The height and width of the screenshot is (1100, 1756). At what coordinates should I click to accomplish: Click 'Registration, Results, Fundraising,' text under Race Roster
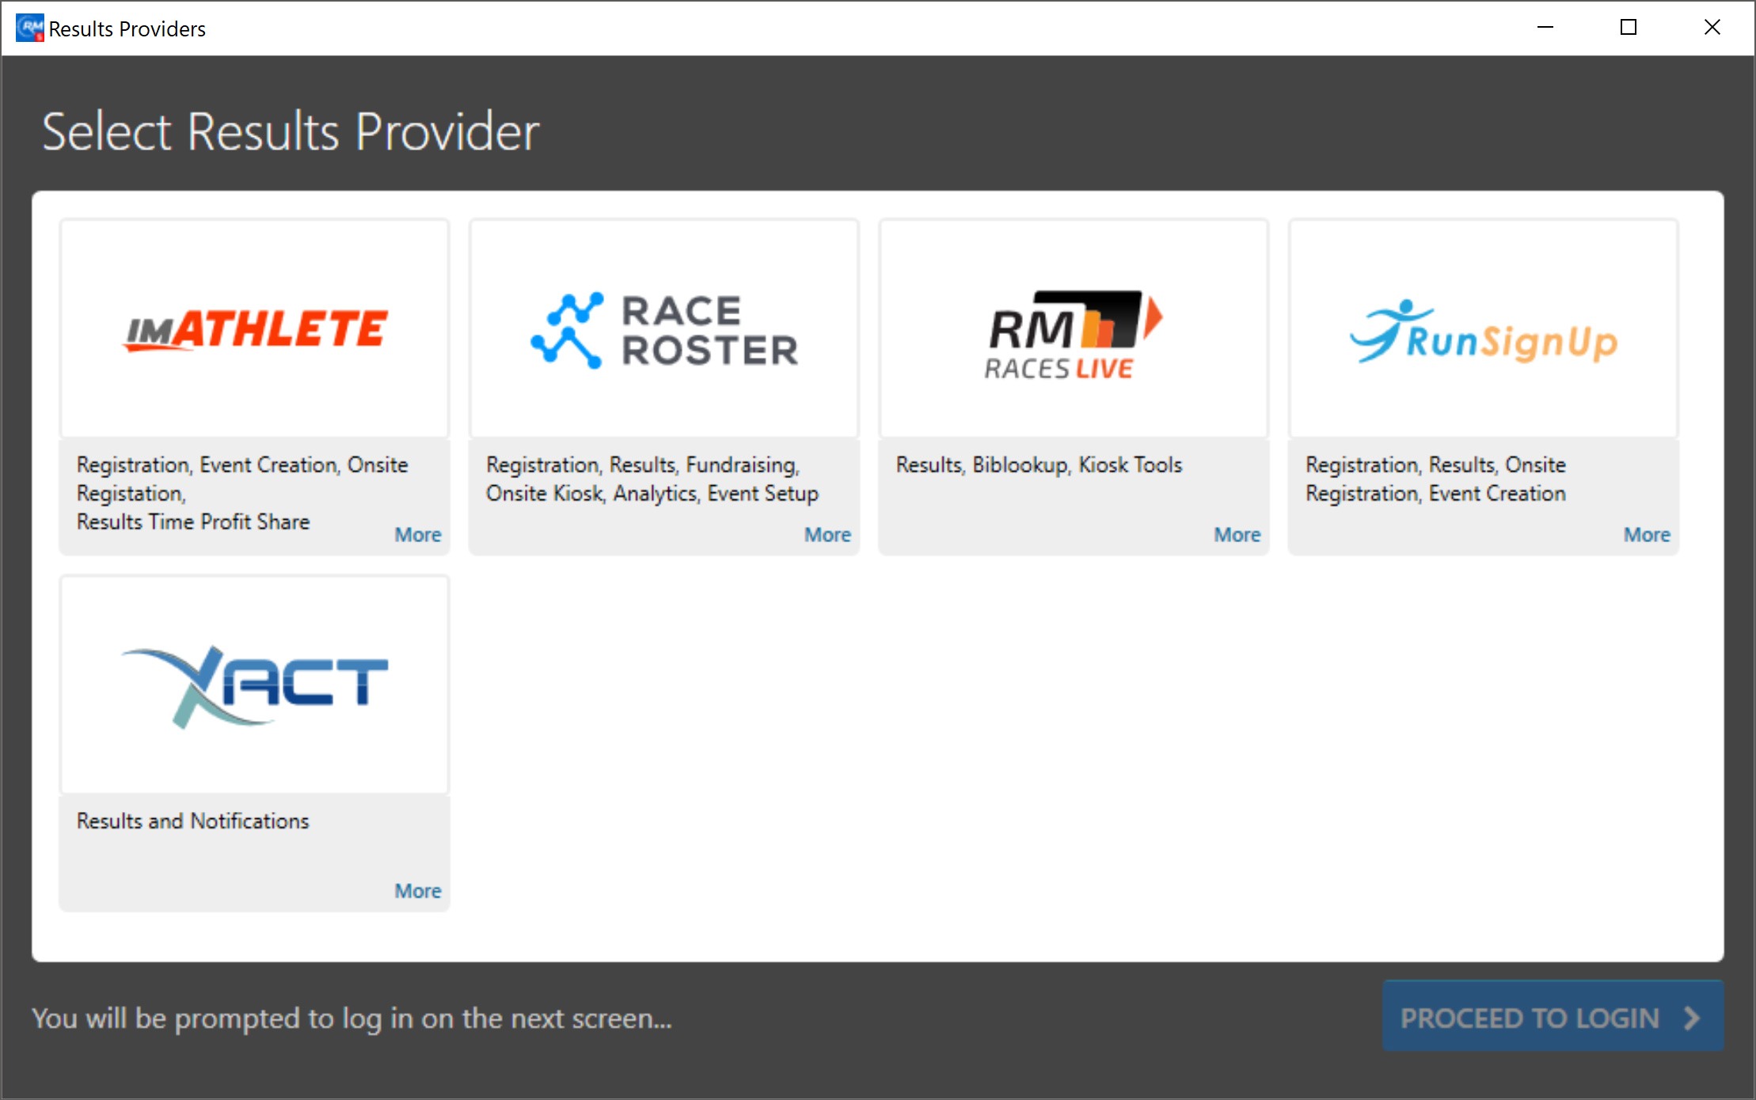[643, 465]
